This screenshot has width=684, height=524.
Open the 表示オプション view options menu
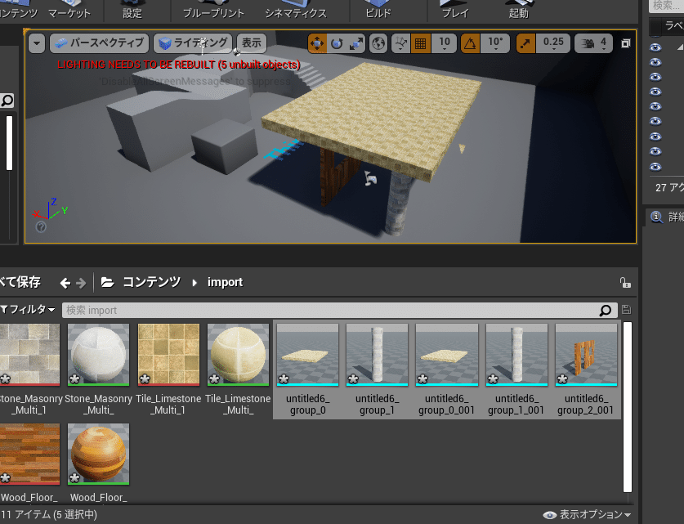[x=587, y=515]
